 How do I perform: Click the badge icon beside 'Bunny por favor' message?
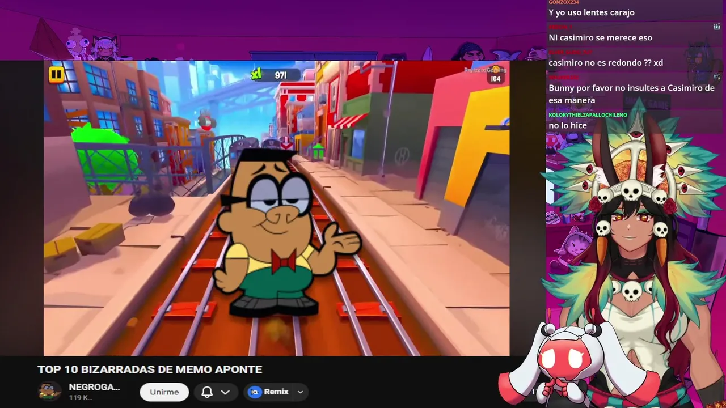717,76
